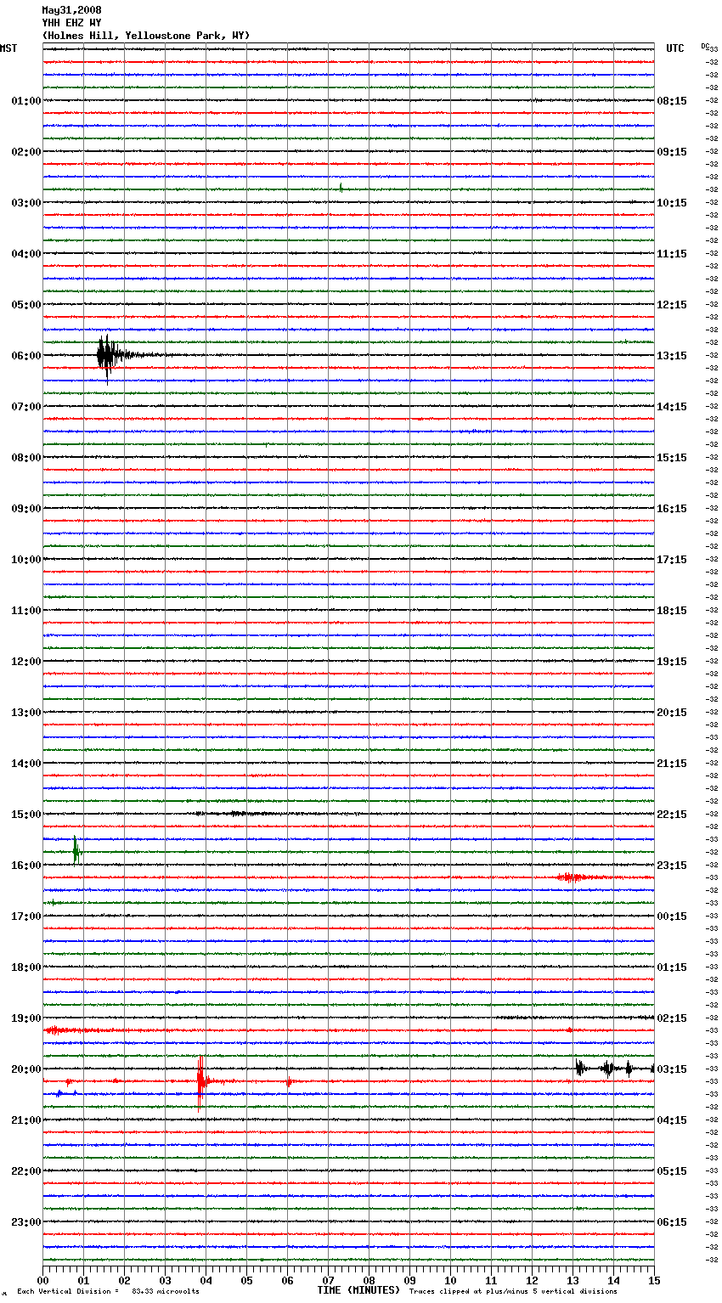Select the 22:00 MST time label
This screenshot has width=722, height=1303.
tap(26, 1171)
